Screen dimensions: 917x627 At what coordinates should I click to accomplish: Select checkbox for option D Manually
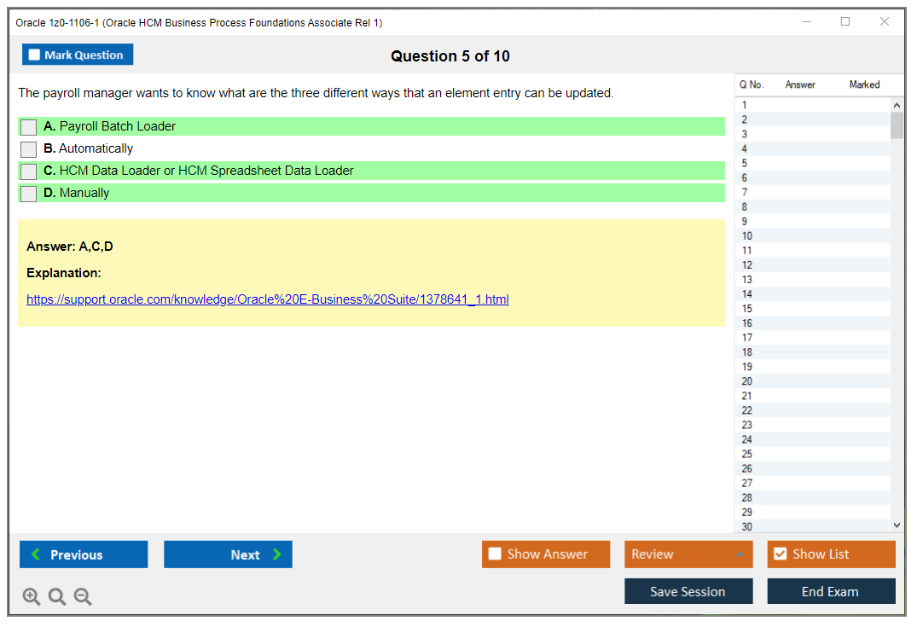click(x=27, y=193)
